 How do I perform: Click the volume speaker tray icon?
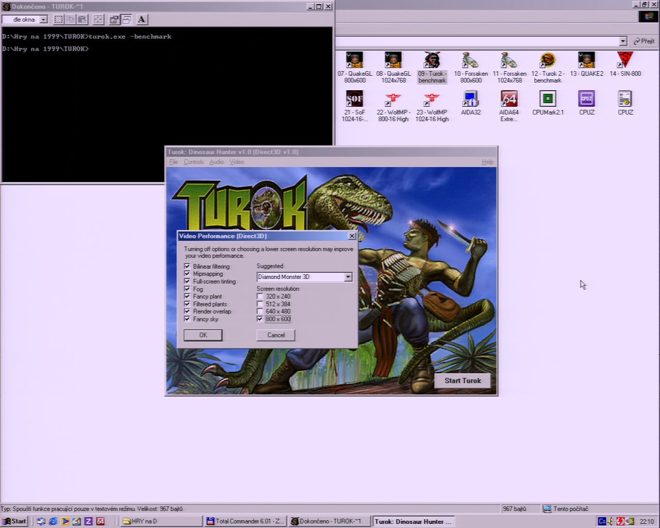[612, 521]
